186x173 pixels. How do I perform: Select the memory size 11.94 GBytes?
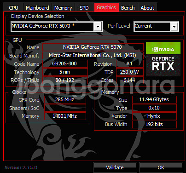(x=154, y=99)
